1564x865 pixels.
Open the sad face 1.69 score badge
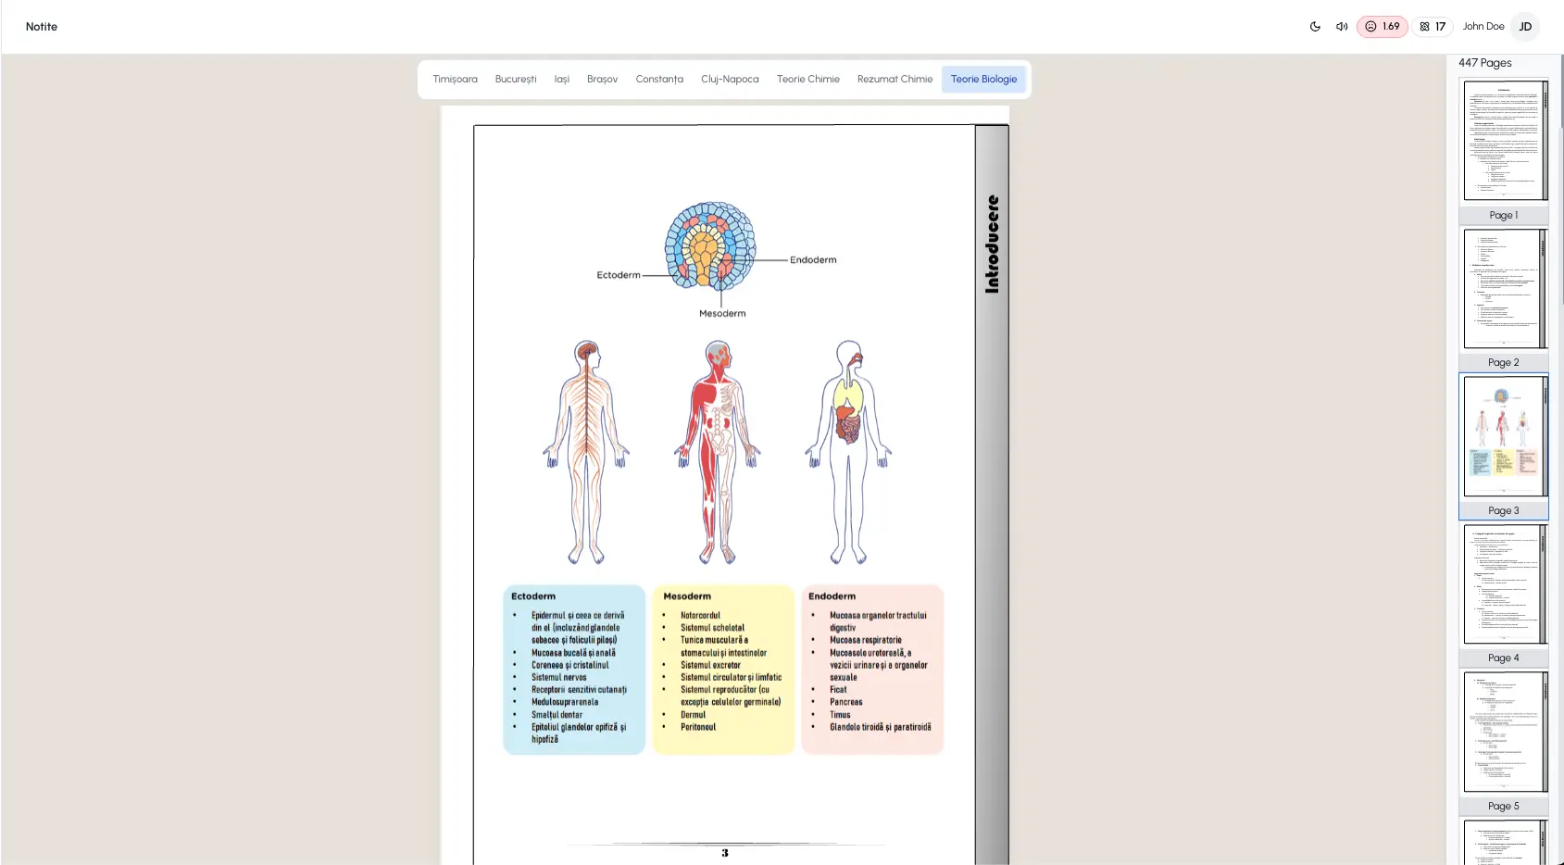point(1382,27)
